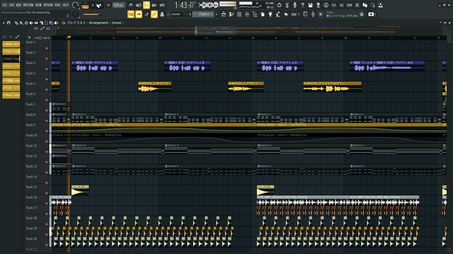Toggle playlist magnet snap icon
This screenshot has width=453, height=254.
[x=8, y=23]
